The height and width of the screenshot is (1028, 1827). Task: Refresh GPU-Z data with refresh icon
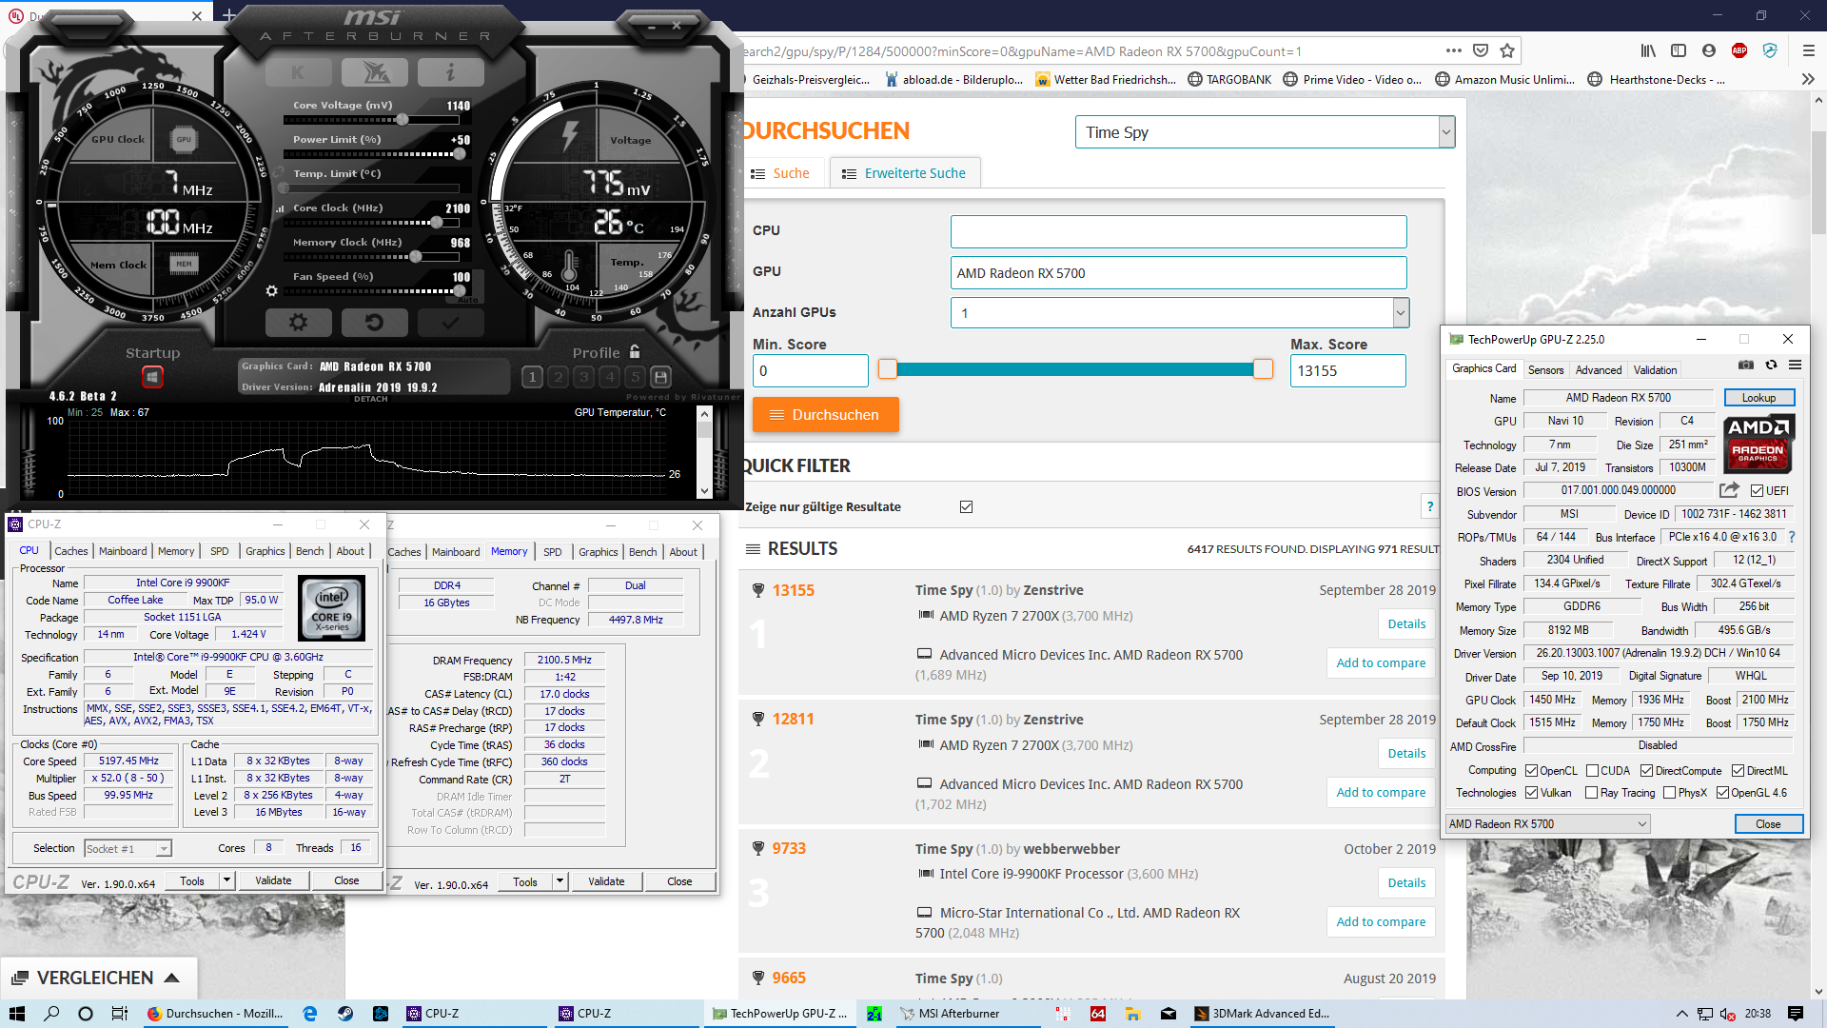click(x=1771, y=366)
